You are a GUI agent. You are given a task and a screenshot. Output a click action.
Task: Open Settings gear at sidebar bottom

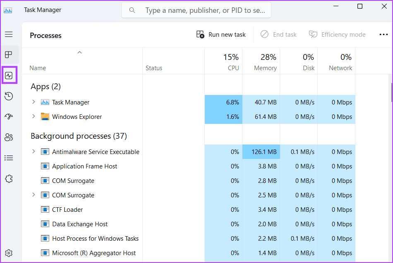9,253
